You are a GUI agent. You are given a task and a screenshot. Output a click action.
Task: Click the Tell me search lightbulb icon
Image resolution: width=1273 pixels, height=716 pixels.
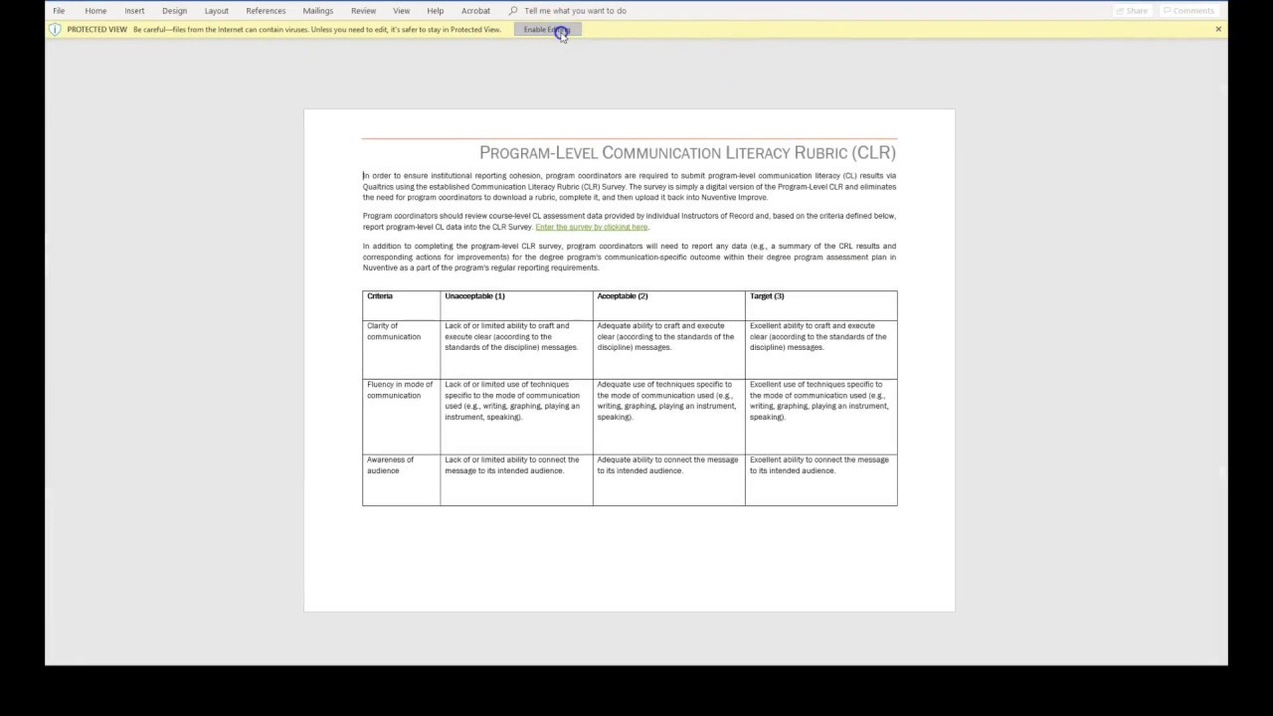pos(513,11)
